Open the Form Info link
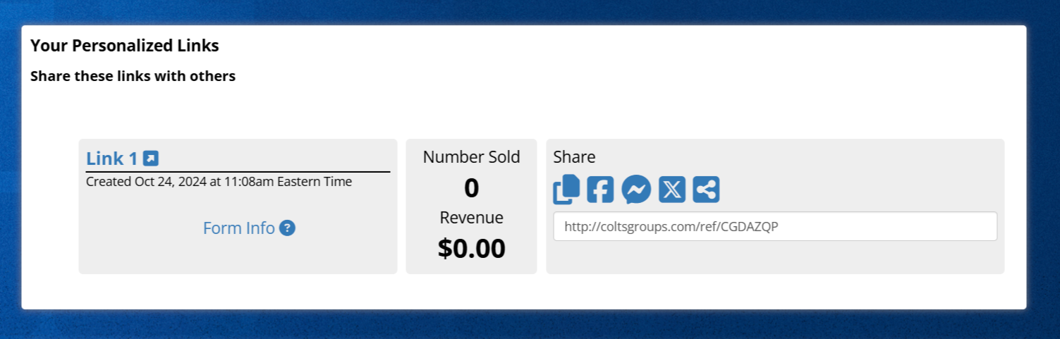 [x=238, y=228]
